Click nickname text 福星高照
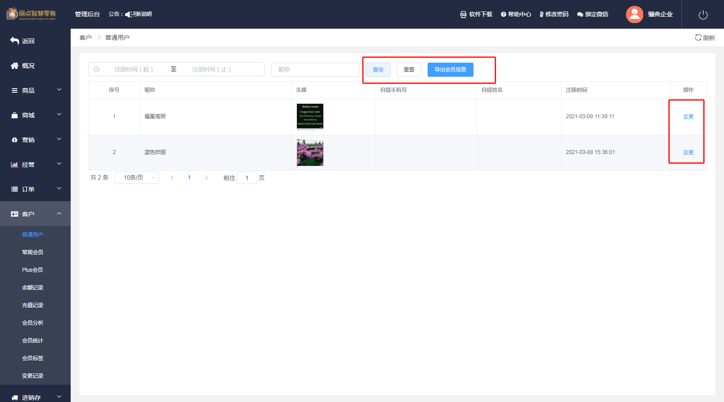The width and height of the screenshot is (724, 402). (x=155, y=116)
